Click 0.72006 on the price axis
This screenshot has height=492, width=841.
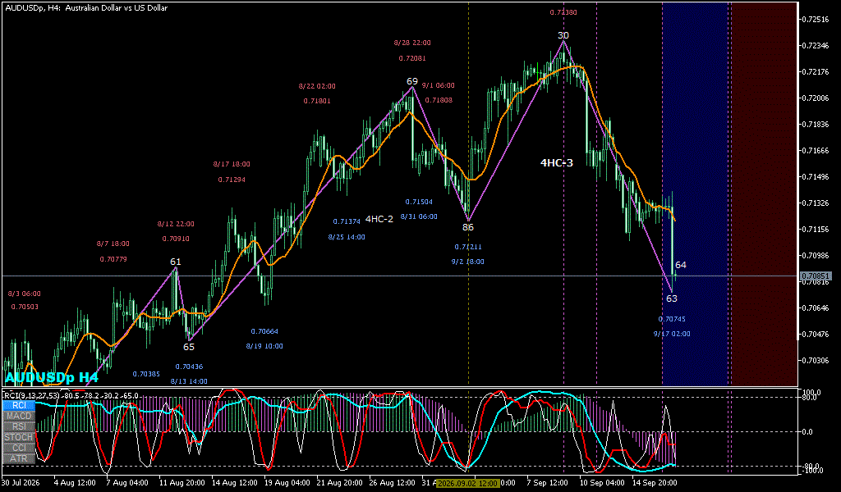click(815, 98)
